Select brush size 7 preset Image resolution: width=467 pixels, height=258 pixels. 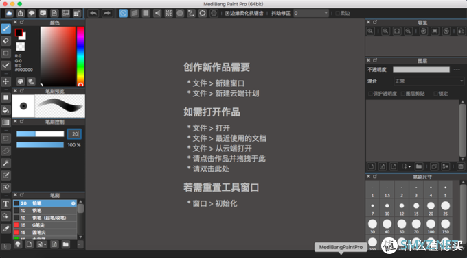click(x=373, y=207)
